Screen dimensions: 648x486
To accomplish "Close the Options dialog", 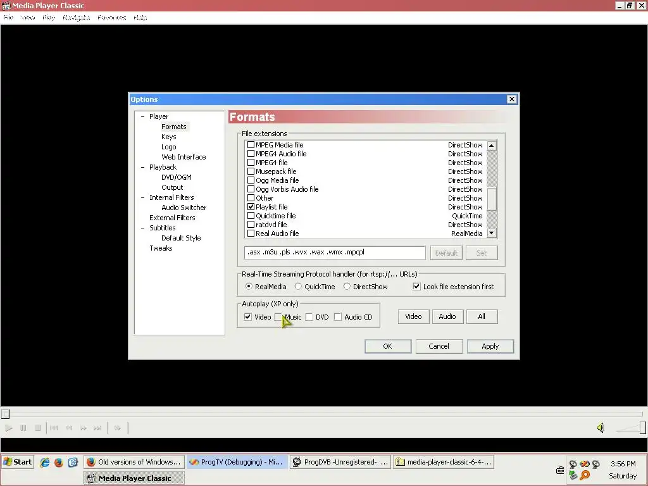I will point(511,99).
